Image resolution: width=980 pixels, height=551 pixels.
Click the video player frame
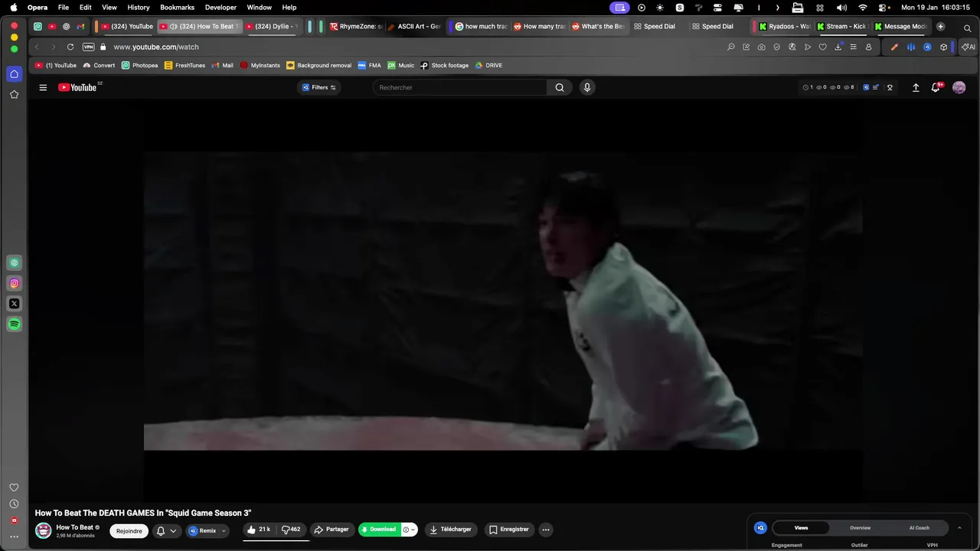(503, 301)
